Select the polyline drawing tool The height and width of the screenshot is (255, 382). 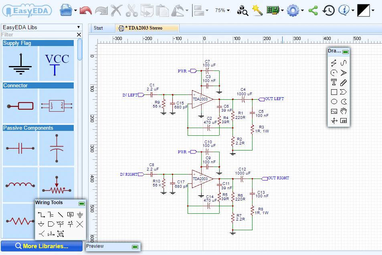(334, 63)
